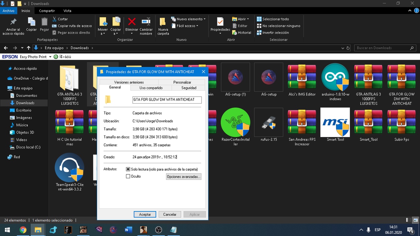The height and width of the screenshot is (236, 420).
Task: Select the MSI Smart Tool file
Action: coord(335,125)
